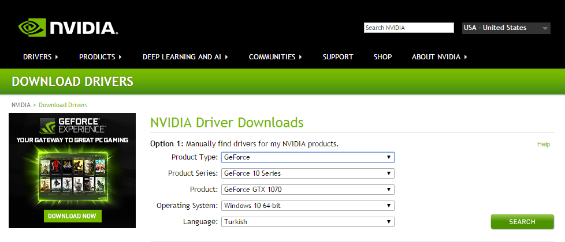565x242 pixels.
Task: Click the arrow next to PRODUCTS
Action: coord(120,57)
